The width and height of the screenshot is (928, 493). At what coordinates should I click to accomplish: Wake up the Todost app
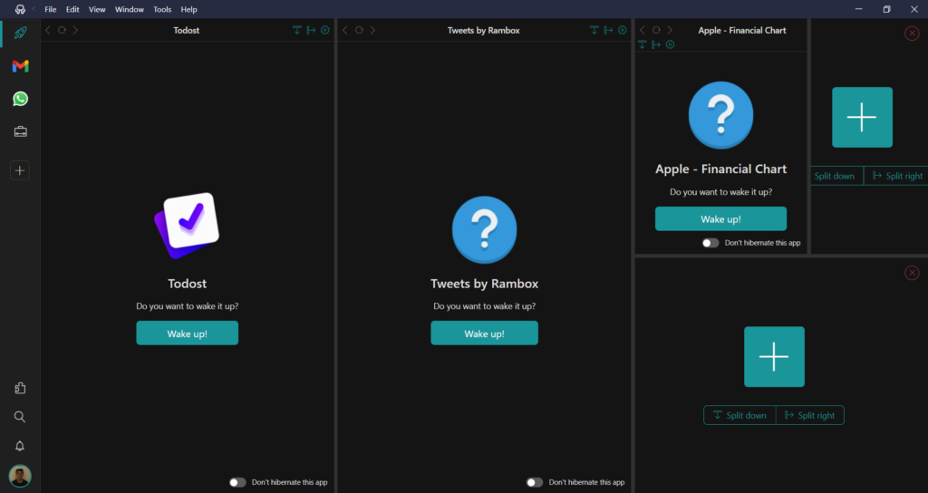pyautogui.click(x=187, y=333)
